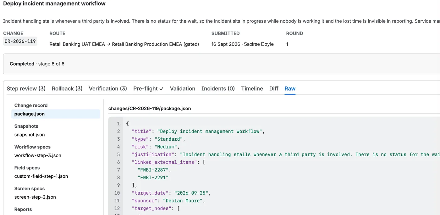Click the Screen specs section heading
The height and width of the screenshot is (215, 440).
(30, 189)
